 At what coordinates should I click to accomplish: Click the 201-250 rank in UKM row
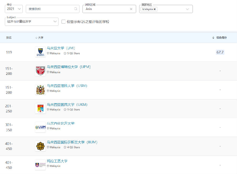point(9,108)
